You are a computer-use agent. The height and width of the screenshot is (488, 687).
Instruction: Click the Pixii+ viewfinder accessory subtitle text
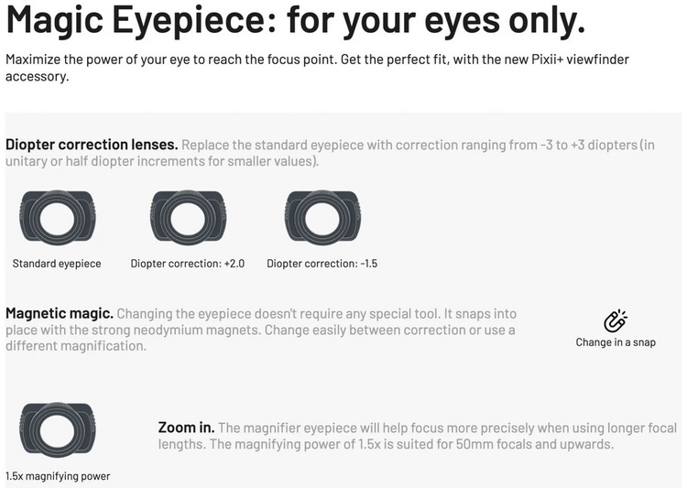pos(317,68)
